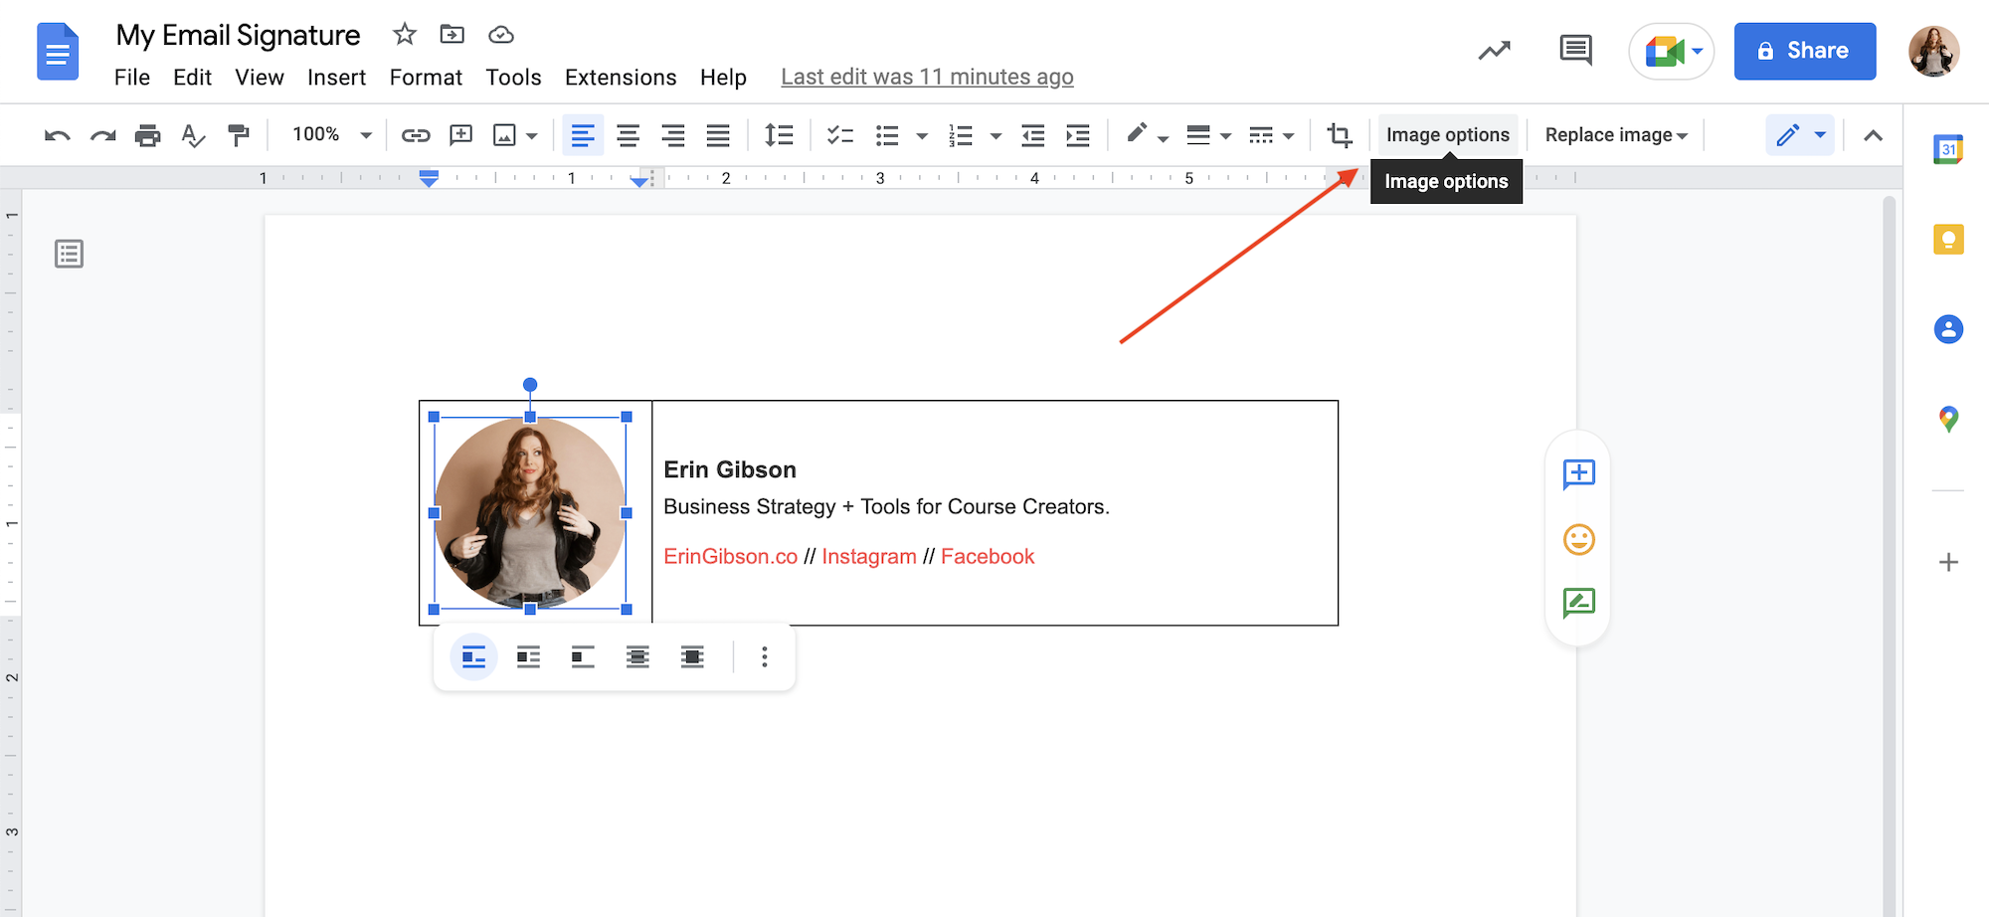Viewport: 1989px width, 917px height.
Task: Open Docs home icon
Action: (58, 52)
